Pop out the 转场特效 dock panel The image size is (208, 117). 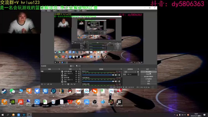pos(138,69)
